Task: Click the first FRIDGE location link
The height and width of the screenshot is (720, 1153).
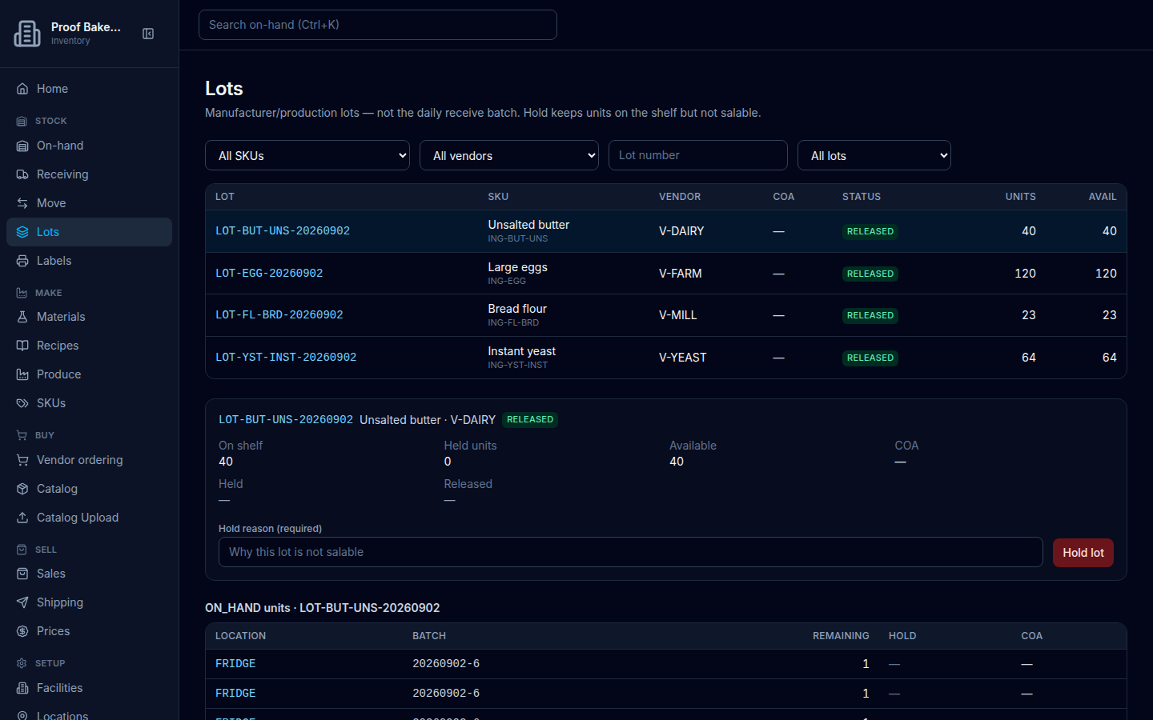Action: tap(235, 664)
